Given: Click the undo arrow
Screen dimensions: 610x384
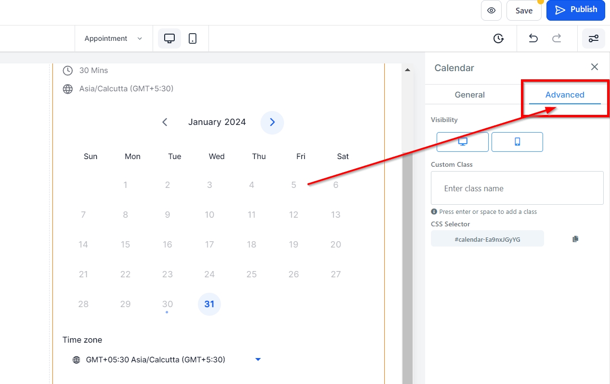Looking at the screenshot, I should click(x=533, y=38).
